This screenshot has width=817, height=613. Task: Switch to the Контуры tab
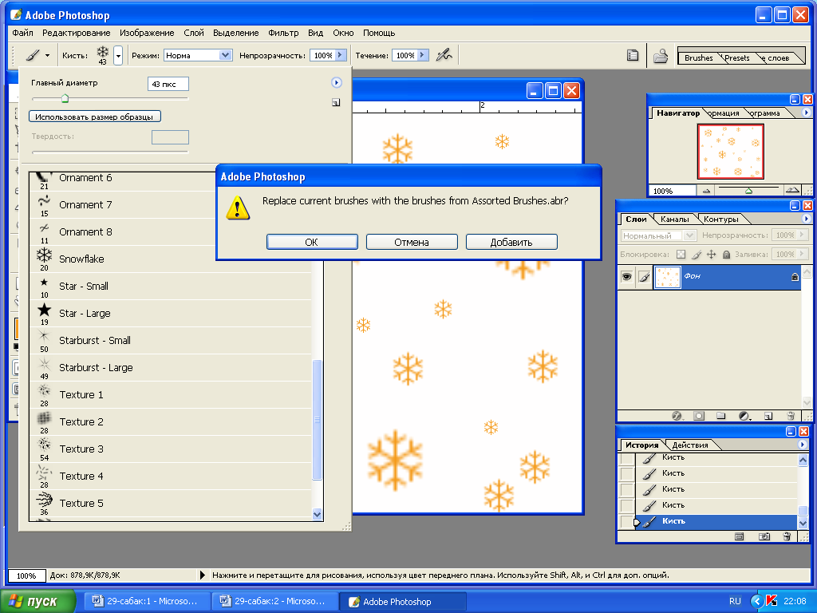[721, 219]
